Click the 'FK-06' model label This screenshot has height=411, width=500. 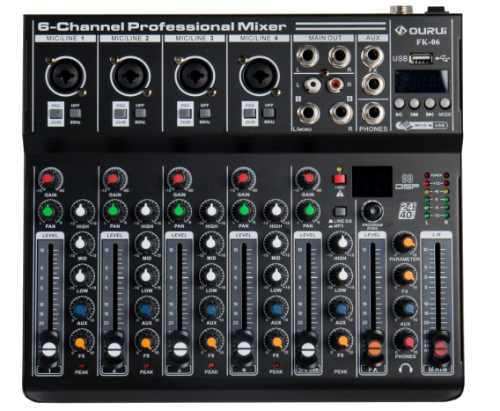pos(428,41)
